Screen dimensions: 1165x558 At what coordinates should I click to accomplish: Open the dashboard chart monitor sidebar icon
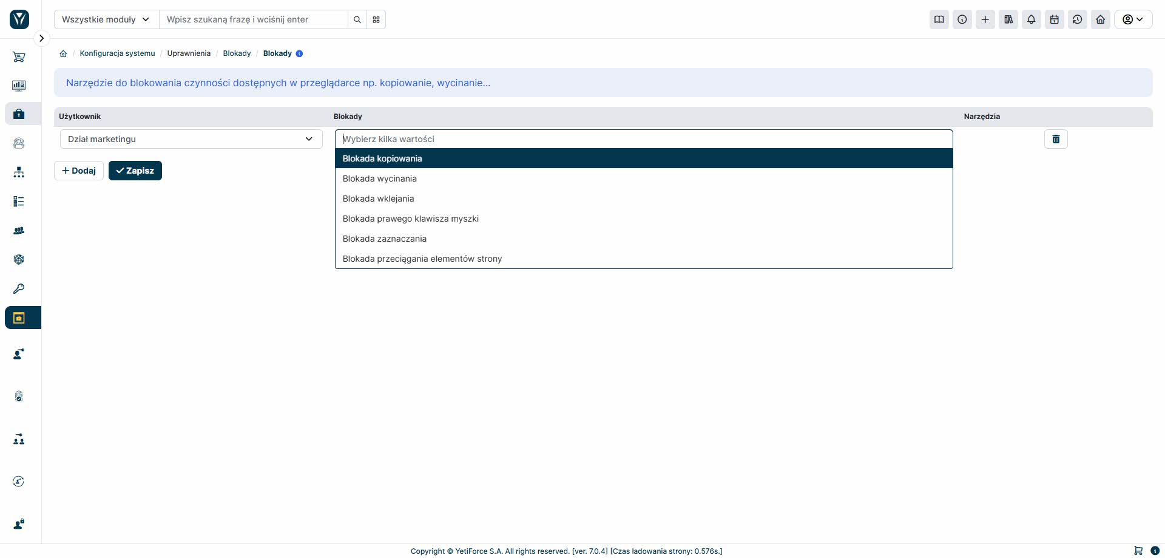19,86
